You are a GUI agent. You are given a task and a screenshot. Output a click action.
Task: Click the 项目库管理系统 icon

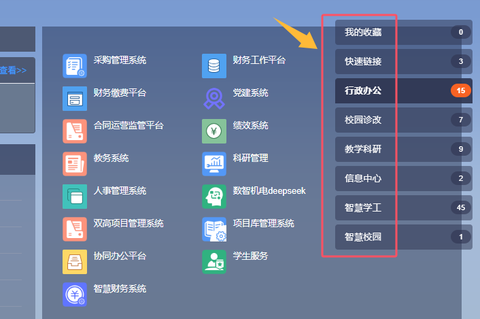(214, 229)
